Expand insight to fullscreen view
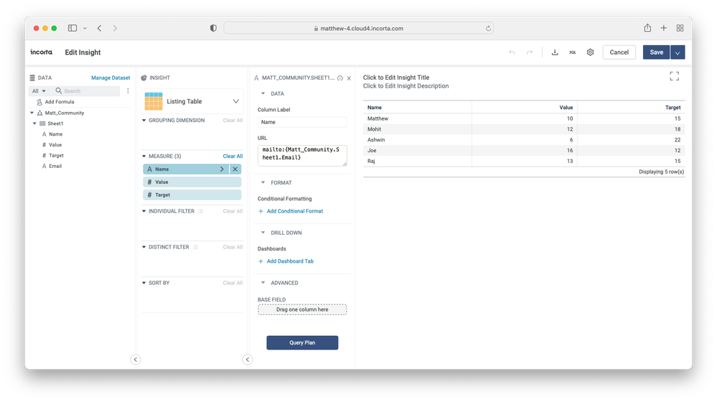The height and width of the screenshot is (402, 717). click(x=674, y=76)
